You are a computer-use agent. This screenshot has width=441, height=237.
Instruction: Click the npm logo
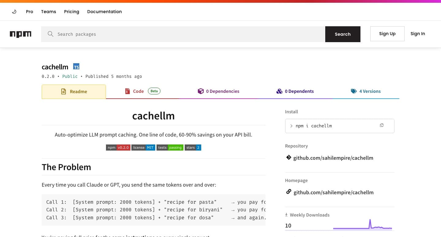[x=21, y=34]
